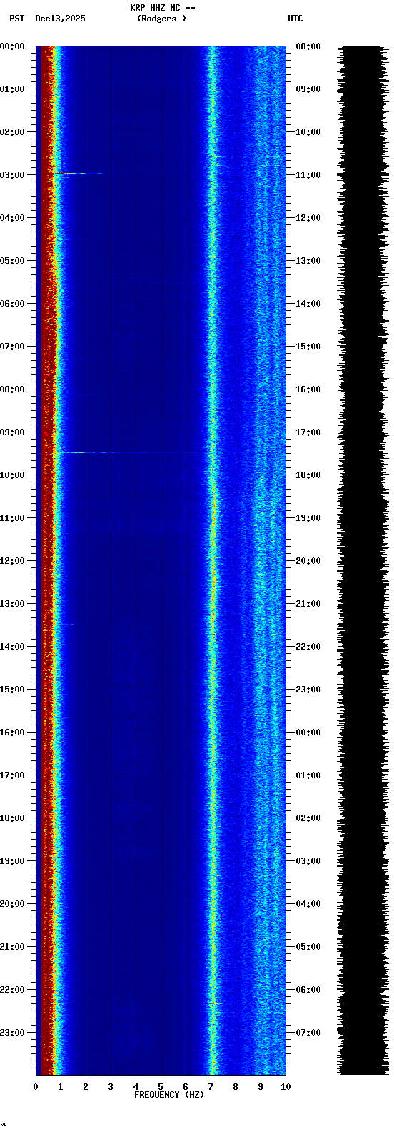Click the 18:00 UTC time label

[308, 475]
